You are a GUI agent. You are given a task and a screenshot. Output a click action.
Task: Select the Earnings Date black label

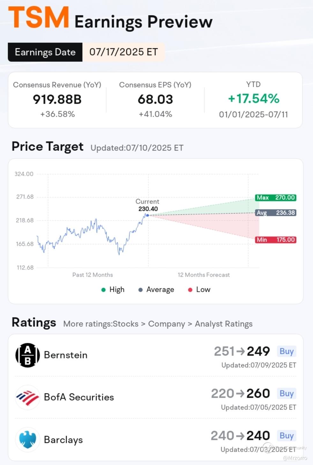(x=45, y=52)
